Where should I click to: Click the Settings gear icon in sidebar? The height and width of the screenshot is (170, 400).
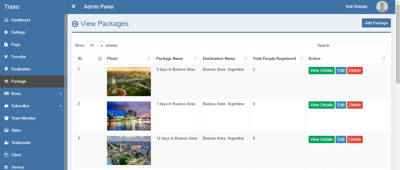click(x=6, y=32)
